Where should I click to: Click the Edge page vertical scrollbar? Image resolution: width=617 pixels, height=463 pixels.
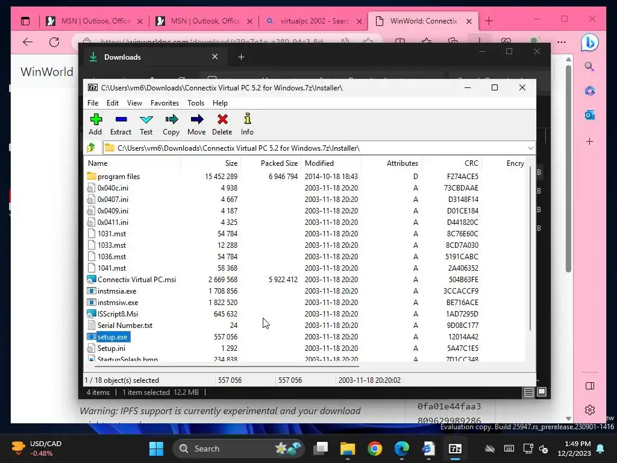(568, 169)
